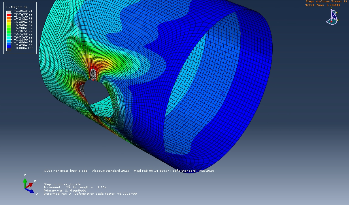Select the 'Increment 29: Arc Length' text
The height and width of the screenshot is (205, 349).
click(75, 187)
